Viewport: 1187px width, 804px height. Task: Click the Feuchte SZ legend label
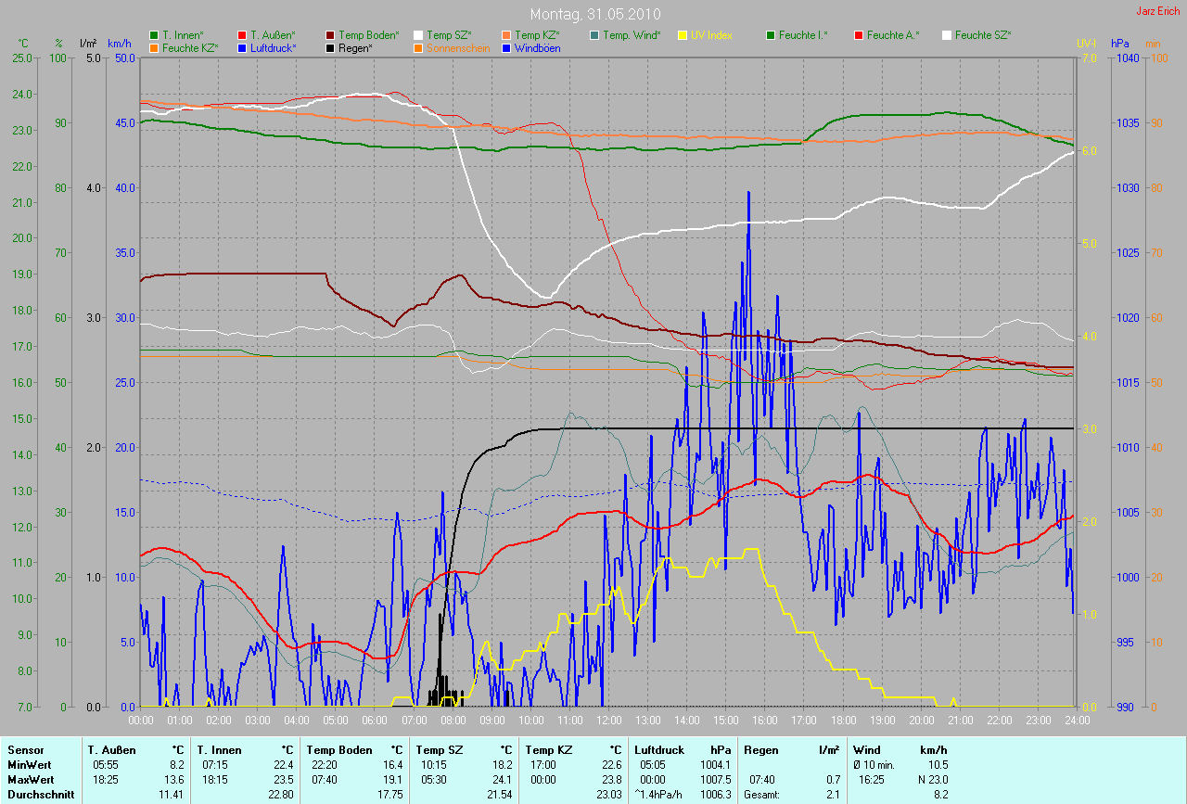click(x=982, y=35)
